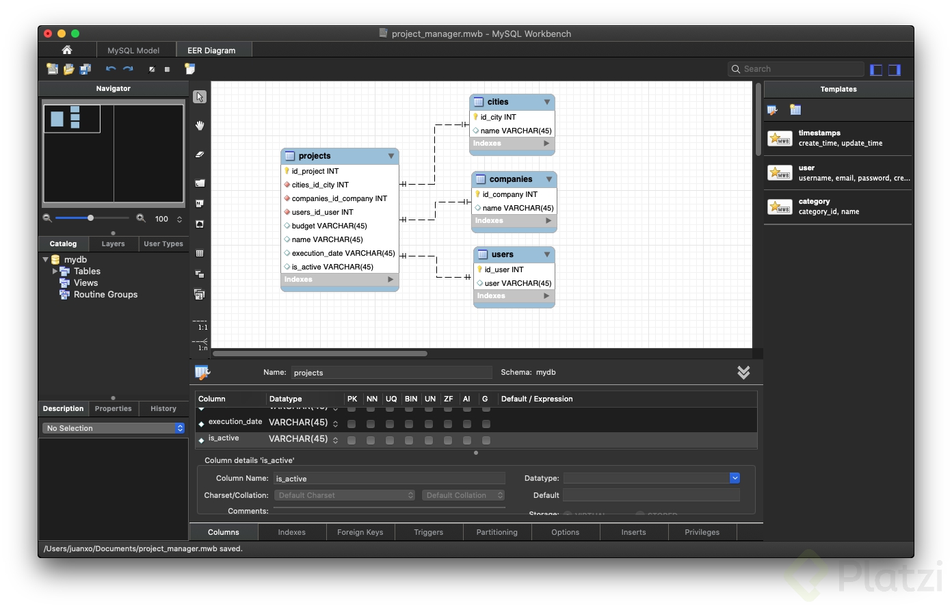The height and width of the screenshot is (608, 952).
Task: Click the save model toolbar icon
Action: (85, 69)
